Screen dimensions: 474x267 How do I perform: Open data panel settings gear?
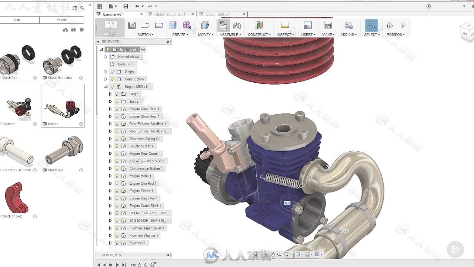click(82, 30)
